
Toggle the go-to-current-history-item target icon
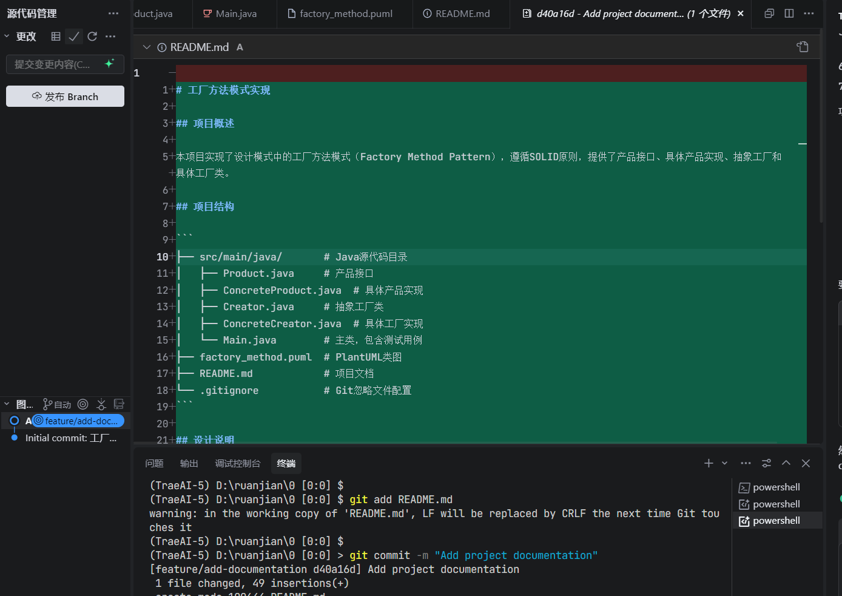(83, 404)
